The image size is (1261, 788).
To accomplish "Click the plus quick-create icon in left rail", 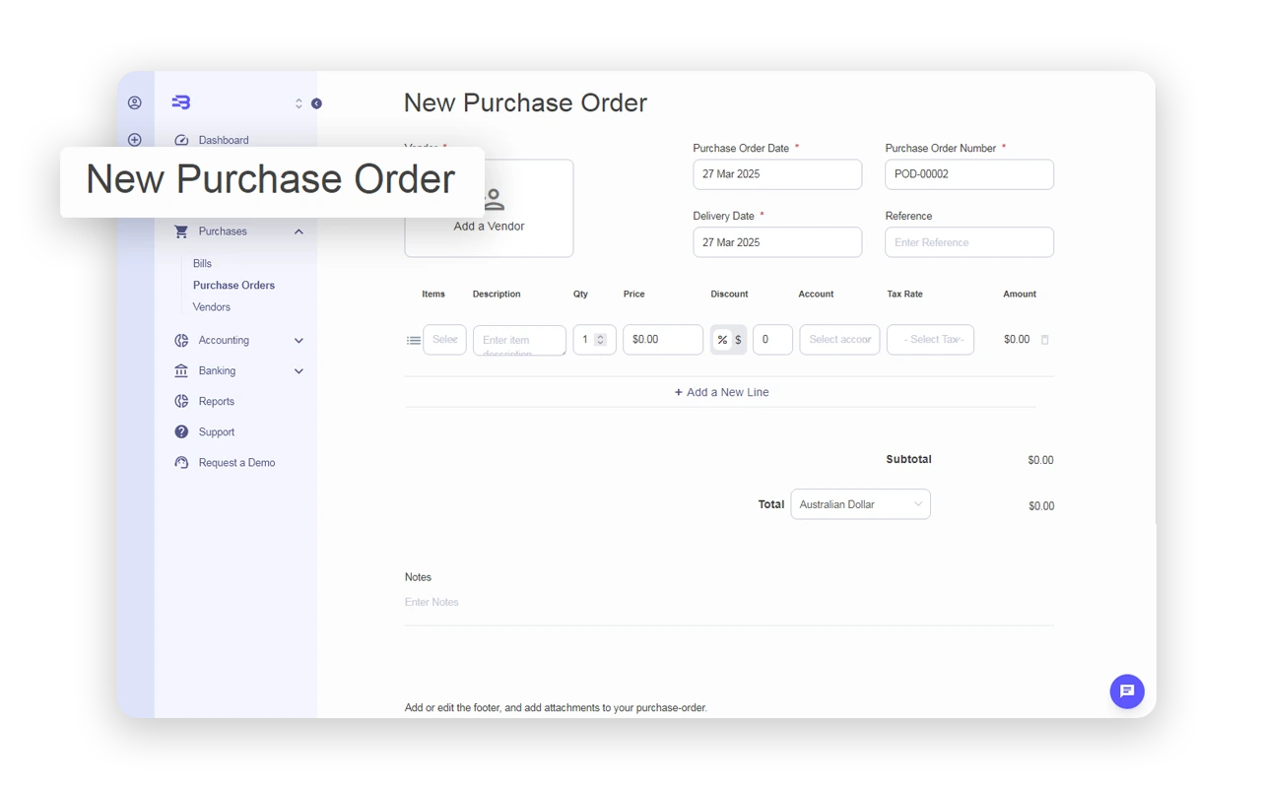I will click(x=135, y=140).
